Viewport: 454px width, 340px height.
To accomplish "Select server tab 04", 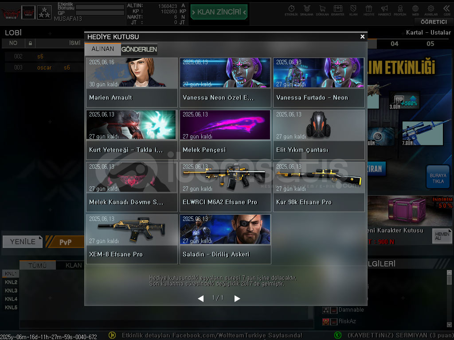I will [x=394, y=44].
